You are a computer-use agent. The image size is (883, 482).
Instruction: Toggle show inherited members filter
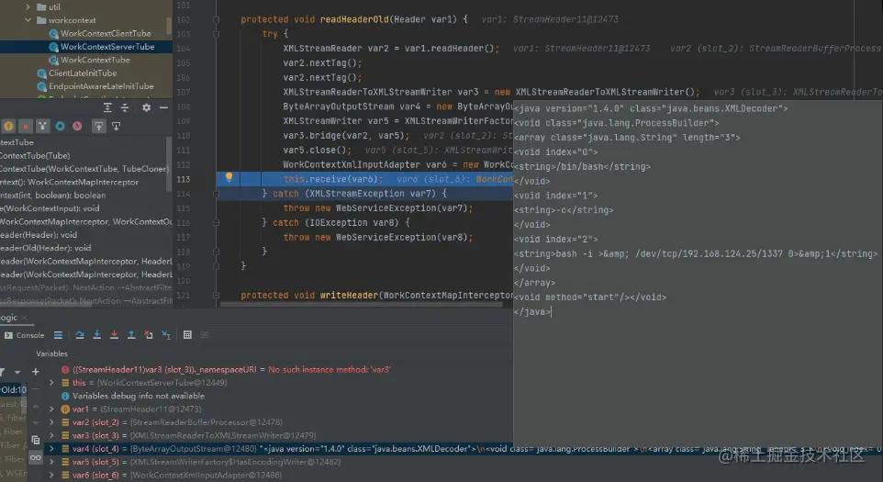coord(43,126)
